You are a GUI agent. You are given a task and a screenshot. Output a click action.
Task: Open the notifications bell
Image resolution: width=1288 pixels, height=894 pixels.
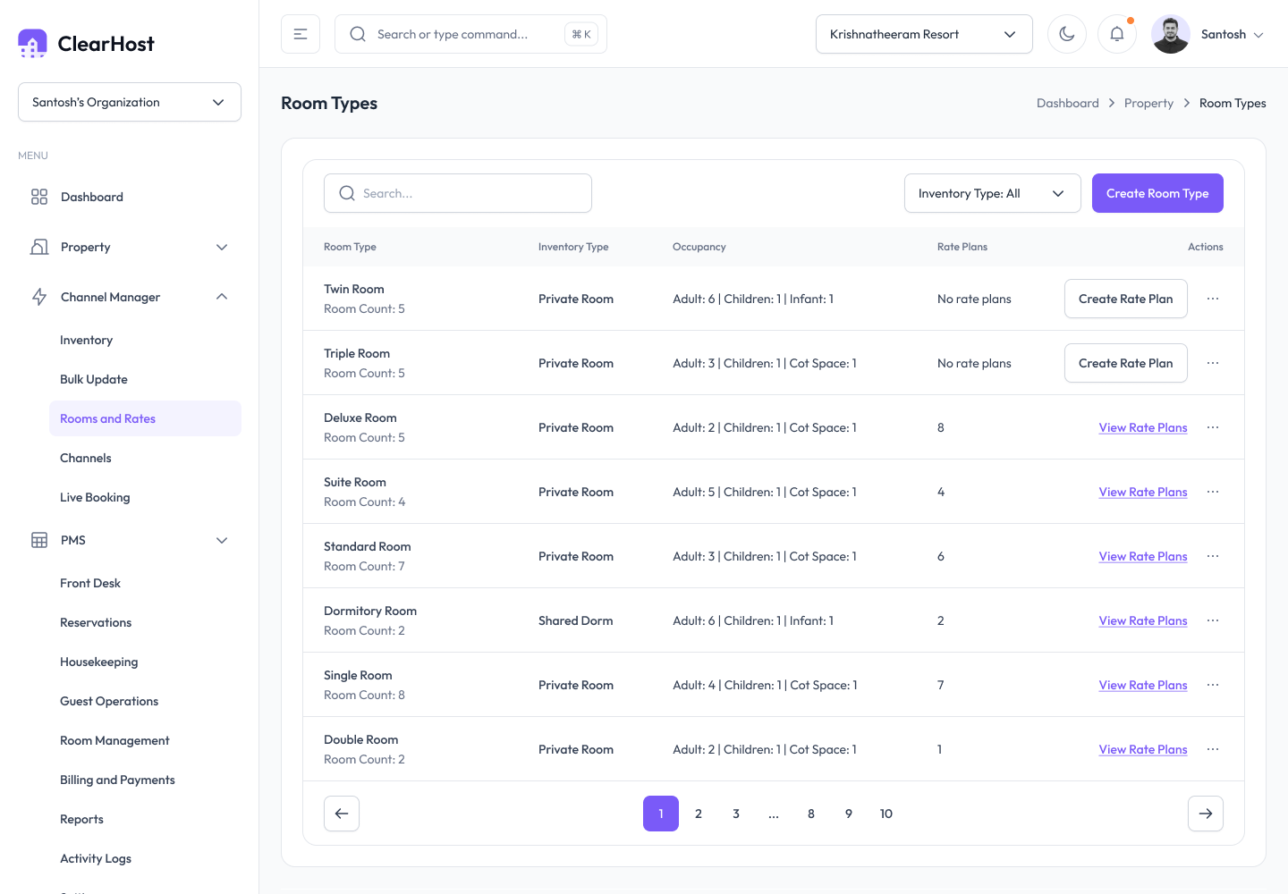coord(1117,34)
